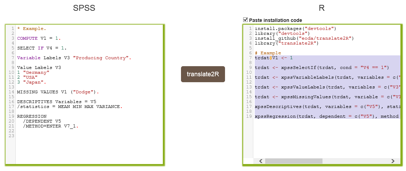The width and height of the screenshot is (406, 171).
Task: Click the /statistics = MEAN MIN MAX line
Action: (70, 107)
